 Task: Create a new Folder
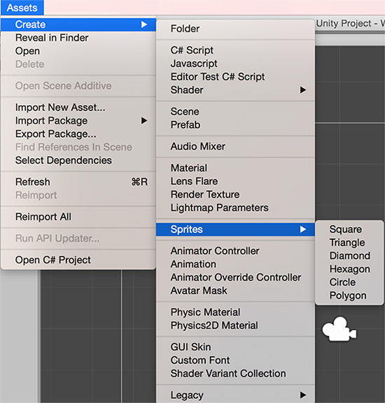(235, 29)
